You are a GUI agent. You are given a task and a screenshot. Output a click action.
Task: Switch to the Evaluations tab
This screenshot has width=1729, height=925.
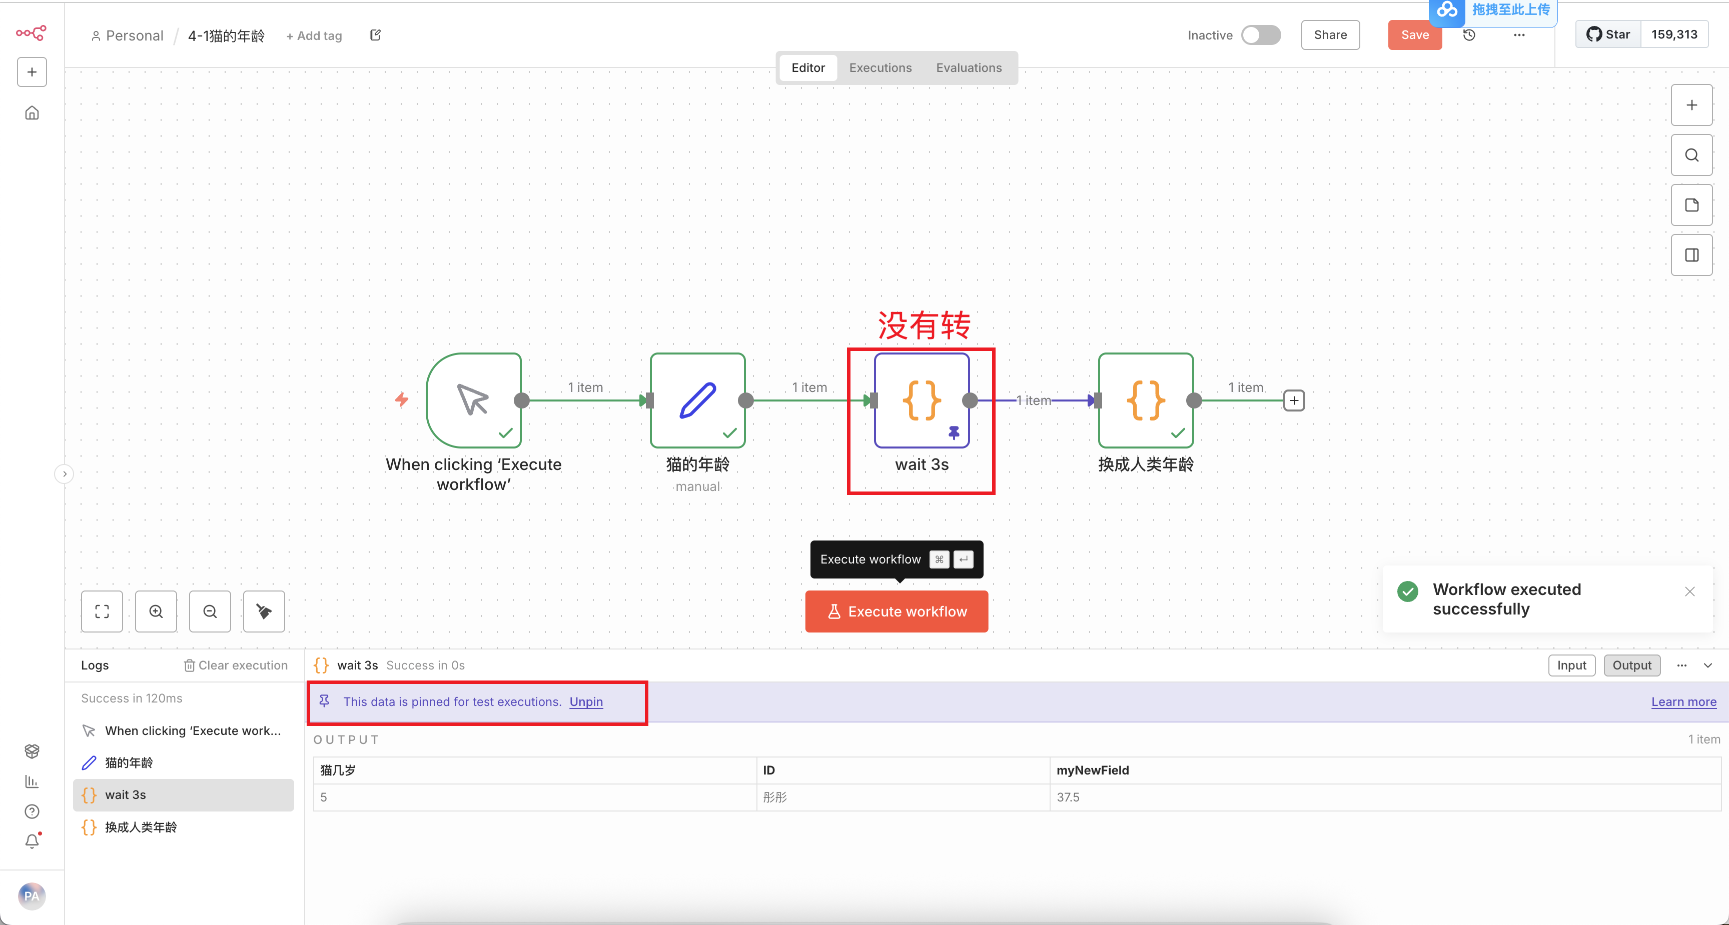[968, 67]
